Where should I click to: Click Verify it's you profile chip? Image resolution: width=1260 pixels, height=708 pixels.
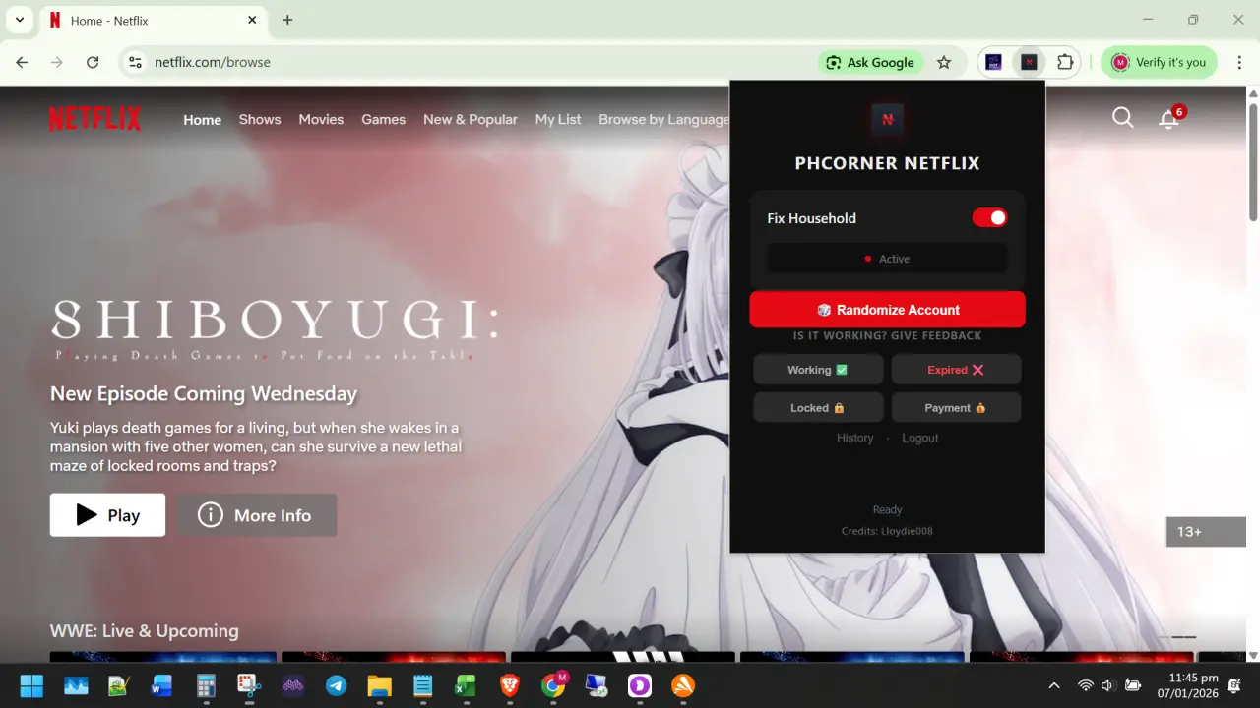click(x=1159, y=62)
